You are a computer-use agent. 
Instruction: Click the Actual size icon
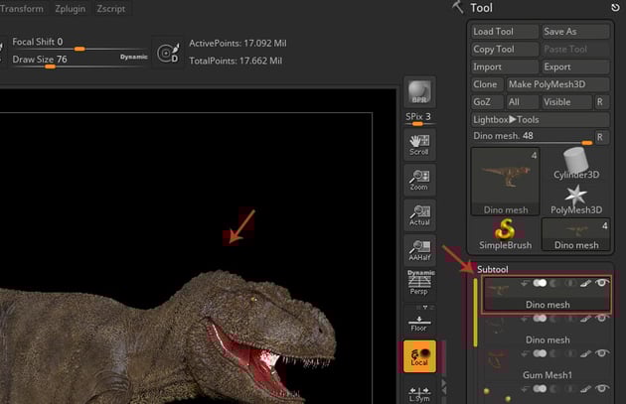pos(419,215)
